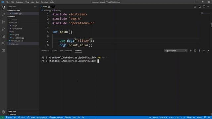This screenshot has width=212, height=119.
Task: Click the Go Live status bar button
Action: pos(191,117)
